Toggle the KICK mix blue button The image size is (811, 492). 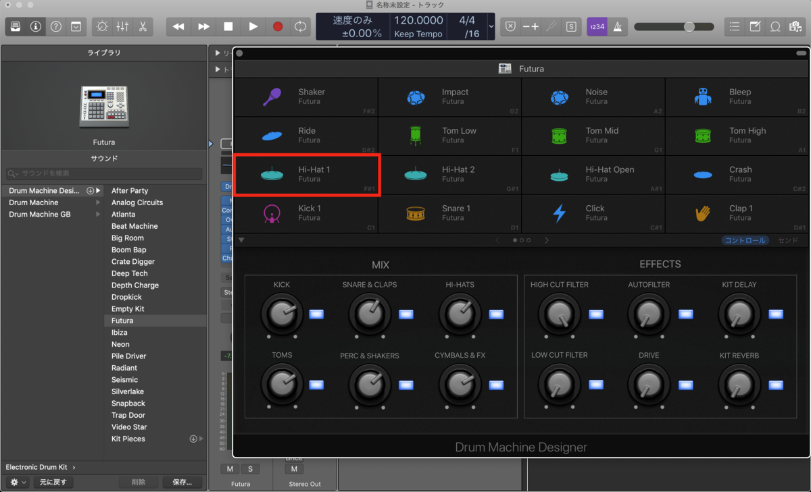[x=316, y=314]
